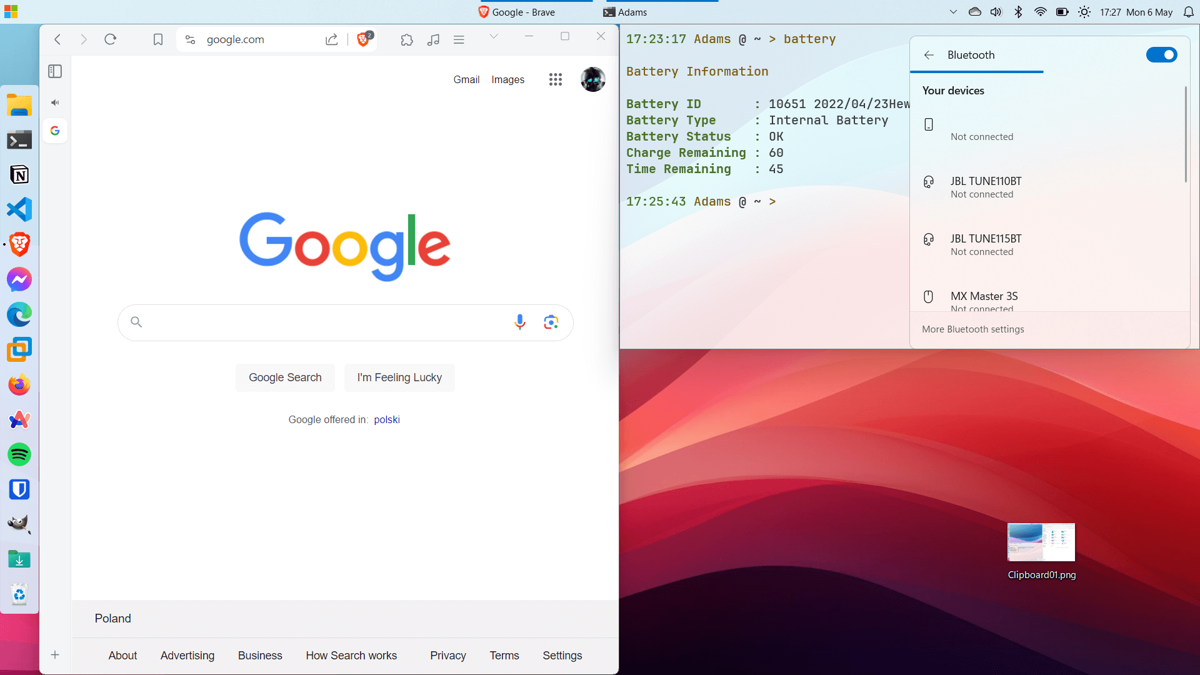Expand the system tray overflow chevron
The image size is (1200, 675).
(952, 12)
